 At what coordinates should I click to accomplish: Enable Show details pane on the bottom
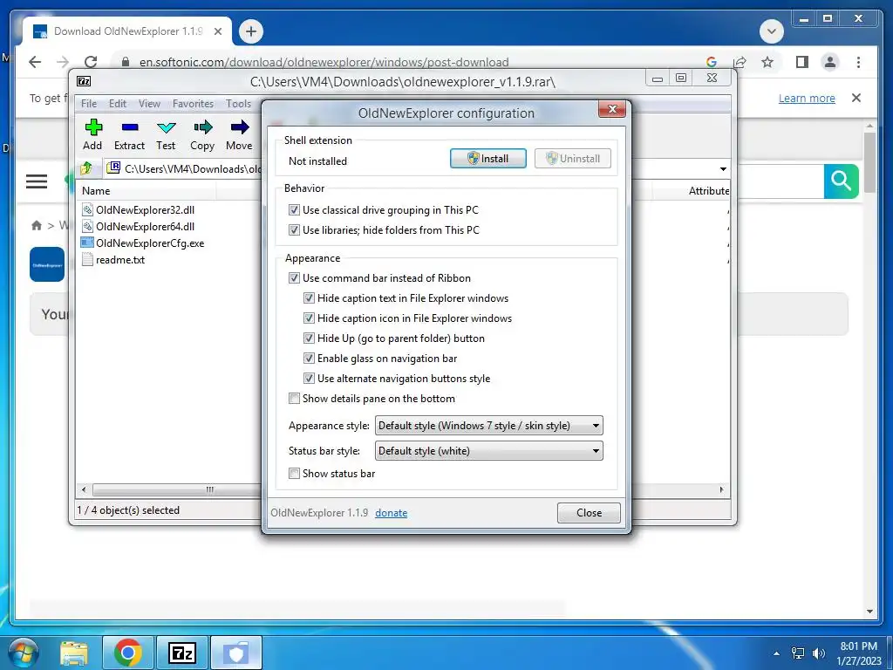[294, 398]
